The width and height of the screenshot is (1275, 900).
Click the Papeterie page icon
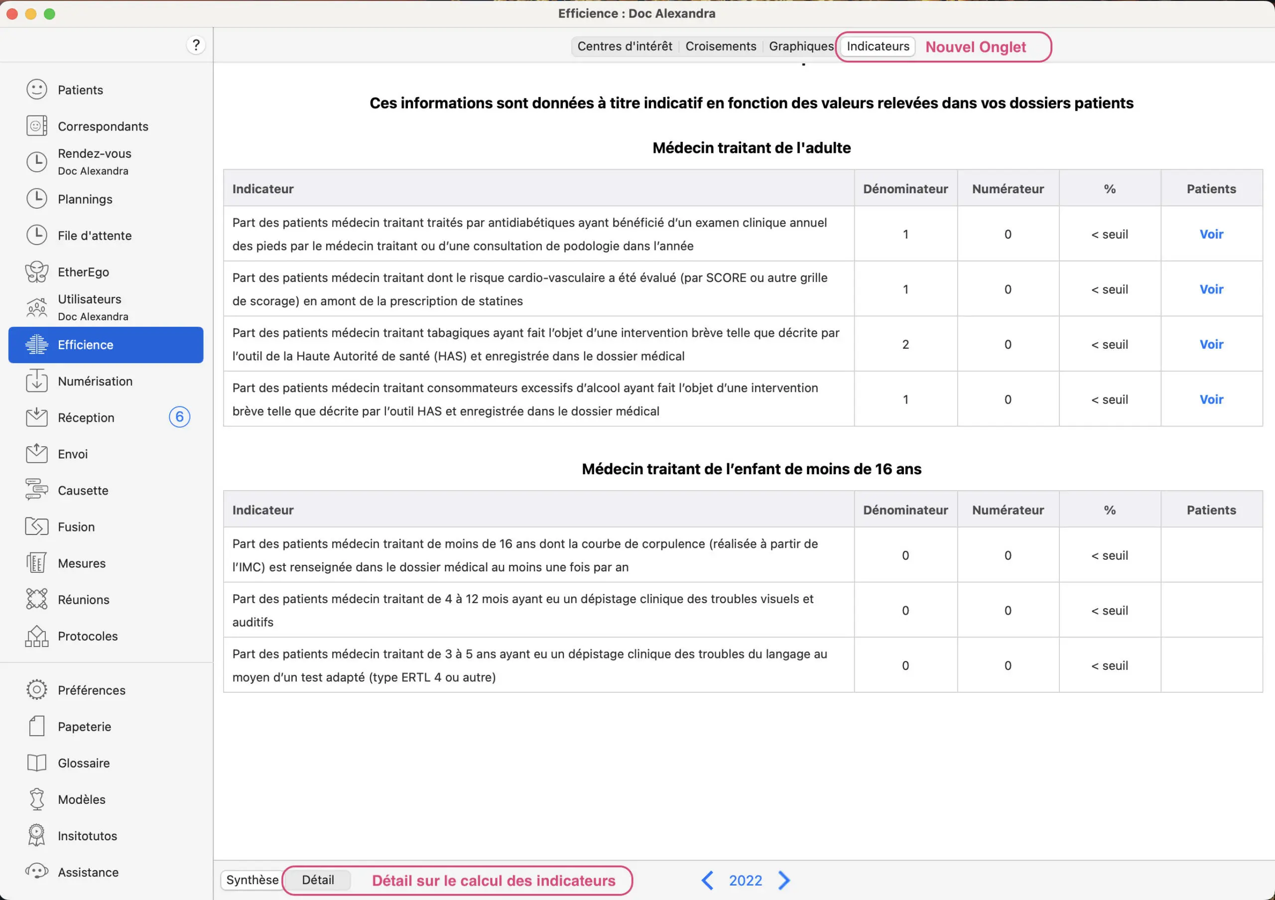(37, 726)
